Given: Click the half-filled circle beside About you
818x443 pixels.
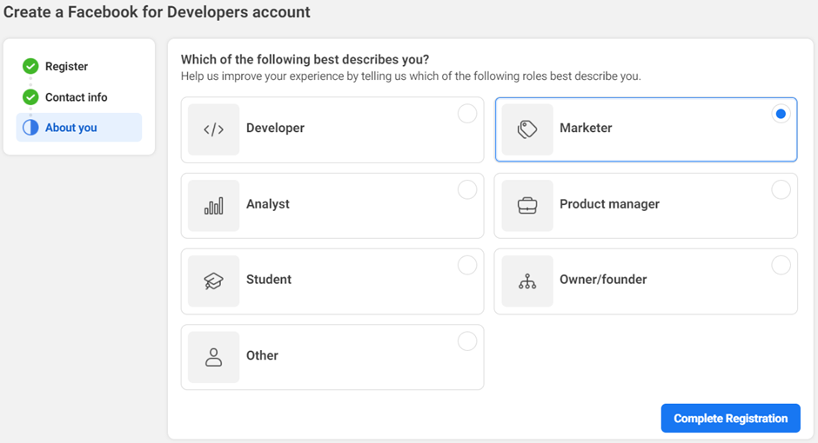Looking at the screenshot, I should (x=30, y=128).
